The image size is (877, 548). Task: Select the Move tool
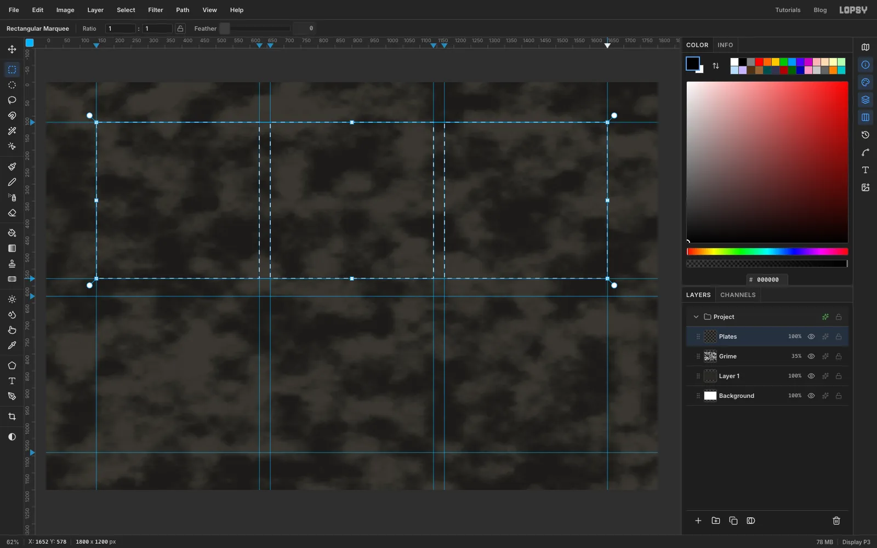(12, 49)
